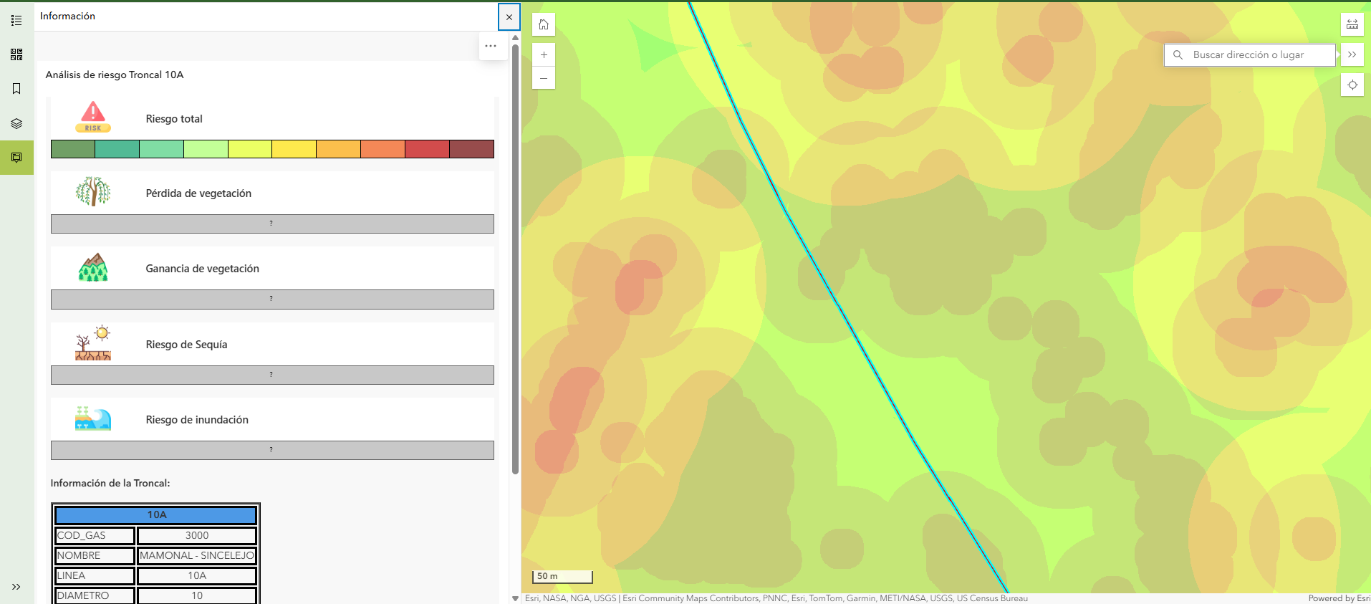Zoom in on the map with the plus button
The height and width of the screenshot is (604, 1371).
click(544, 54)
